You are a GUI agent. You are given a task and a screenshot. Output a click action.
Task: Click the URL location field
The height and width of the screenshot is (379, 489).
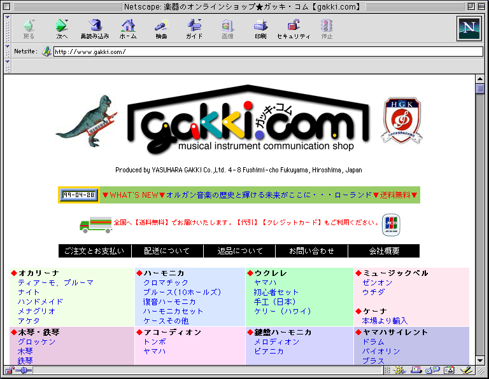coord(268,52)
